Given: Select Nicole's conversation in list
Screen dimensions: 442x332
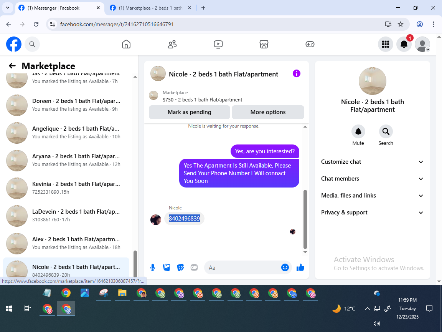Looking at the screenshot, I should click(66, 267).
